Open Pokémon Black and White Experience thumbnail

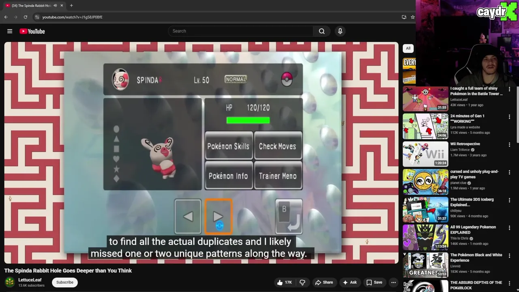425,265
